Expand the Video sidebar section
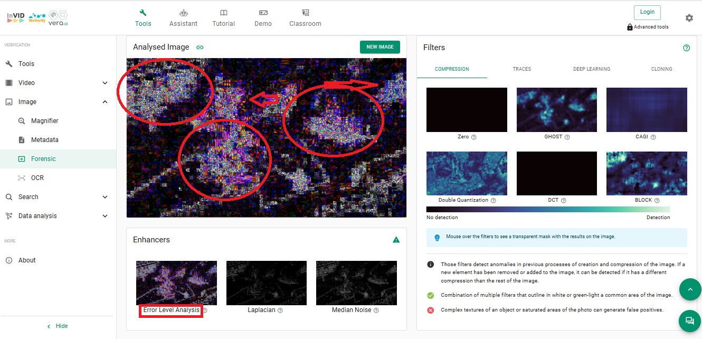This screenshot has height=339, width=702. coord(105,83)
